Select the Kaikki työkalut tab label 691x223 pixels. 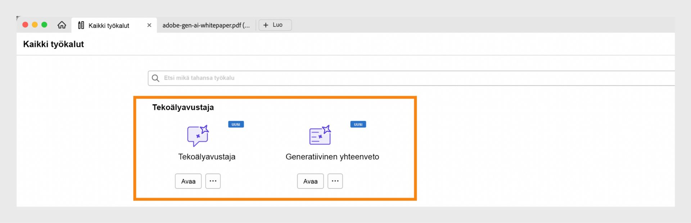click(x=109, y=25)
